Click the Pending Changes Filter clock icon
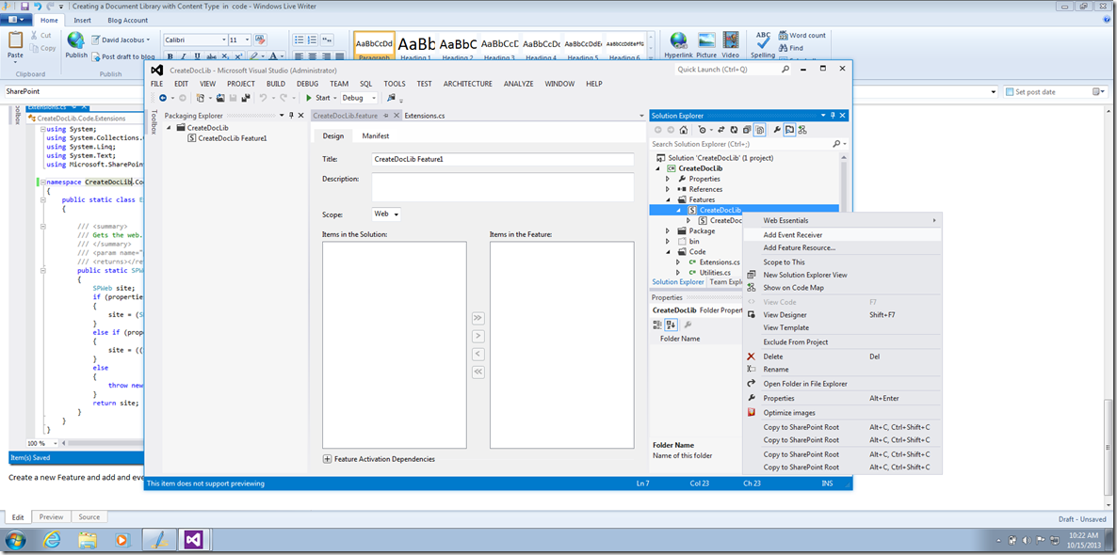The image size is (1117, 555). point(702,130)
